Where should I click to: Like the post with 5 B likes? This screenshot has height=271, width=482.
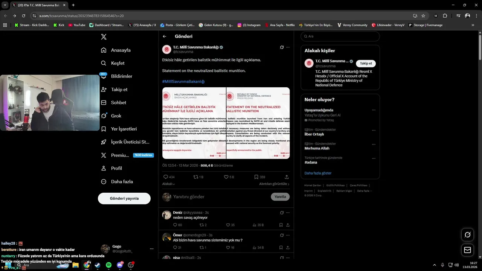pos(226,177)
